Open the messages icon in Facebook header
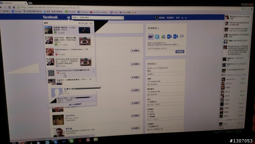Image resolution: width=255 pixels, height=144 pixels. tap(65, 17)
